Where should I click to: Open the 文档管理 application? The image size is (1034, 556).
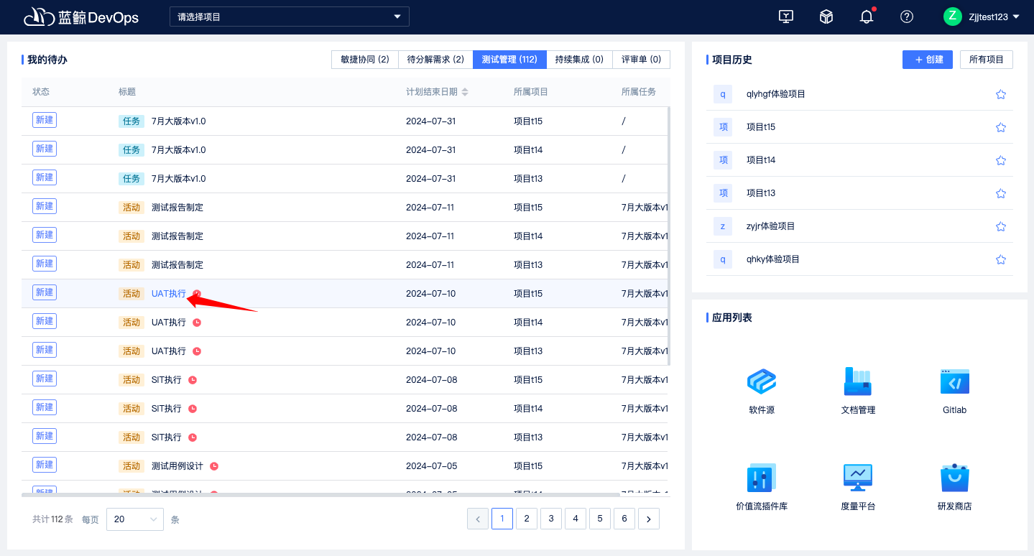tap(858, 391)
